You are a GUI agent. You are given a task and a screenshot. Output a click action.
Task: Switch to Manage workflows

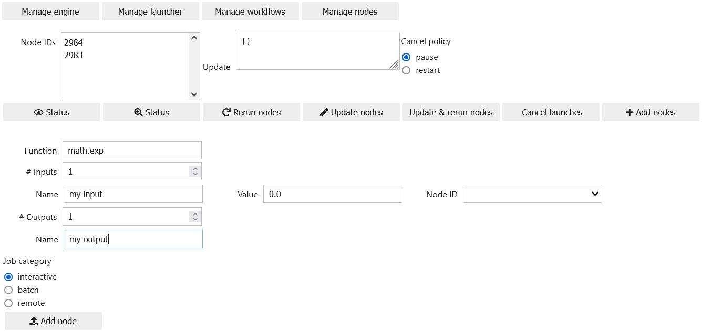pos(250,12)
